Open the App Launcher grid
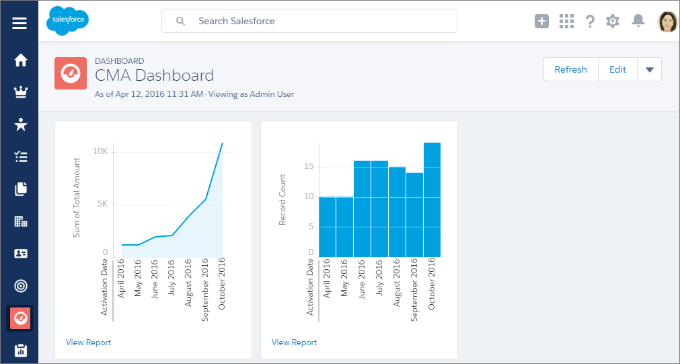The width and height of the screenshot is (680, 364). (x=566, y=21)
